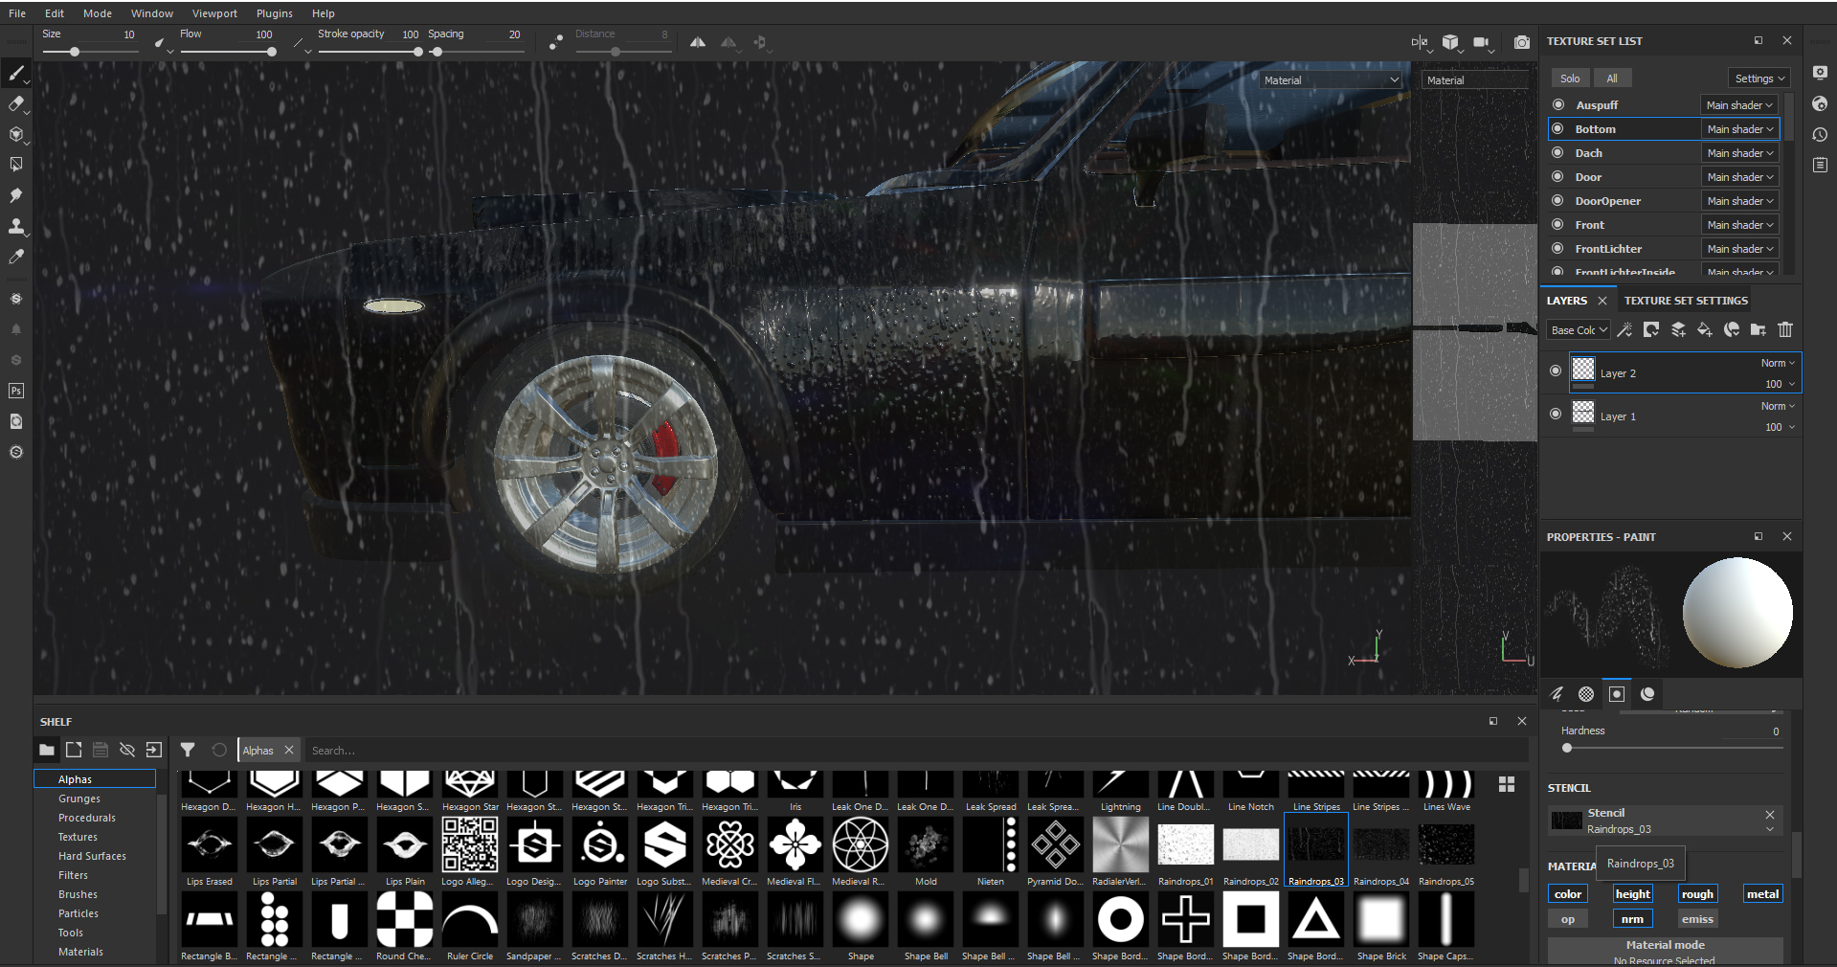The height and width of the screenshot is (967, 1837).
Task: Select the Clone stamp tool
Action: (x=16, y=226)
